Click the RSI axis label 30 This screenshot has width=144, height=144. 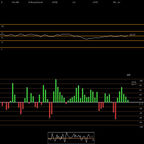pos(2,42)
